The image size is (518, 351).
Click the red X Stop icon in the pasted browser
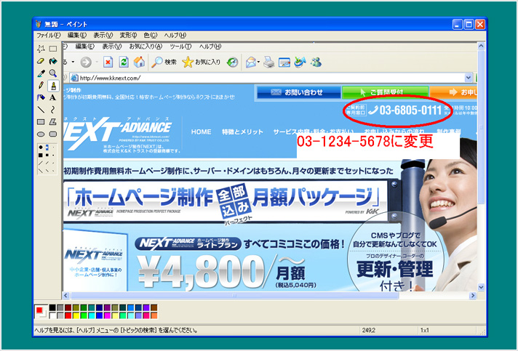(x=108, y=62)
